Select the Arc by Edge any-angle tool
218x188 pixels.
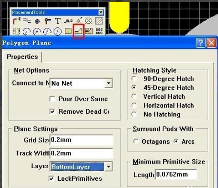[x=47, y=31]
